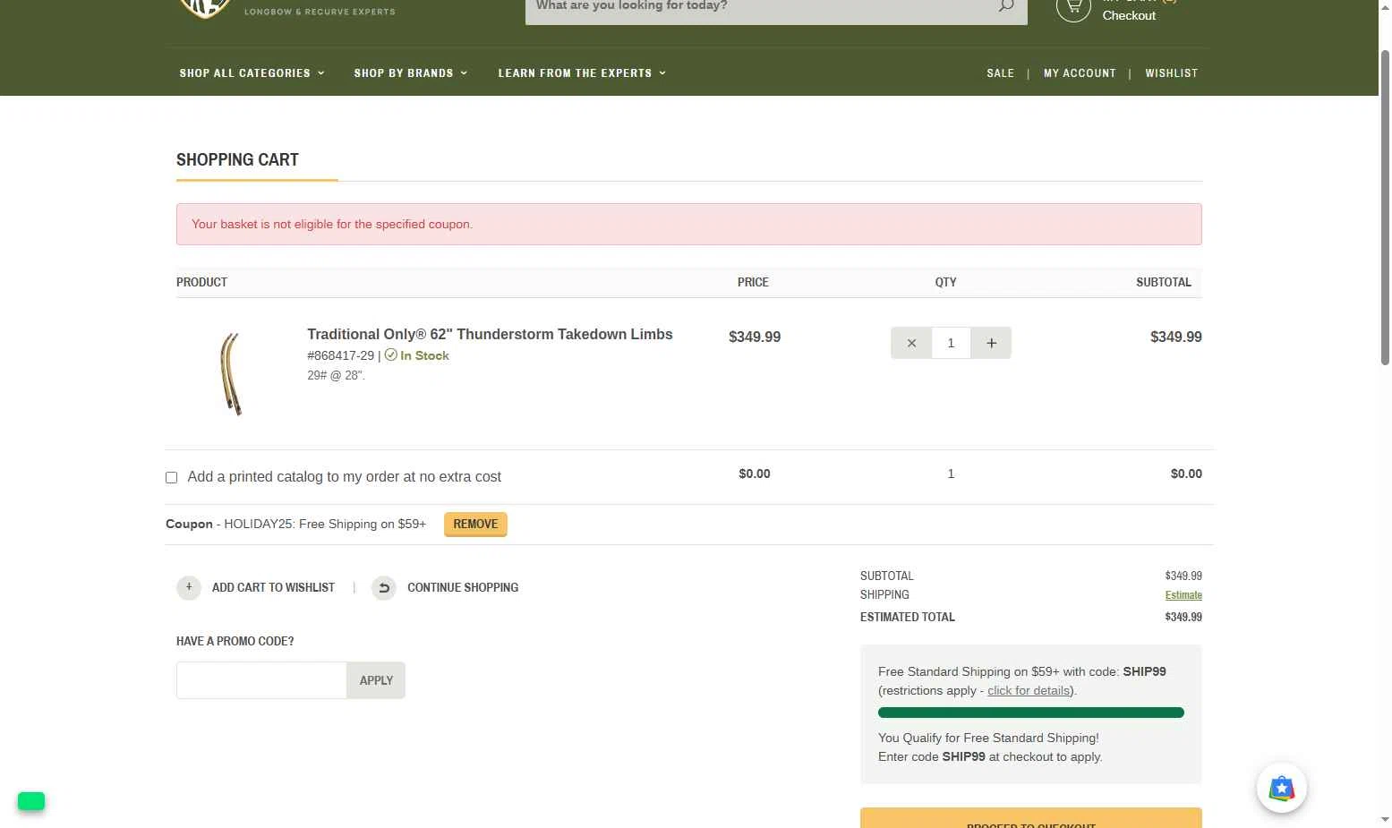Click Continue Shopping text link

click(463, 587)
